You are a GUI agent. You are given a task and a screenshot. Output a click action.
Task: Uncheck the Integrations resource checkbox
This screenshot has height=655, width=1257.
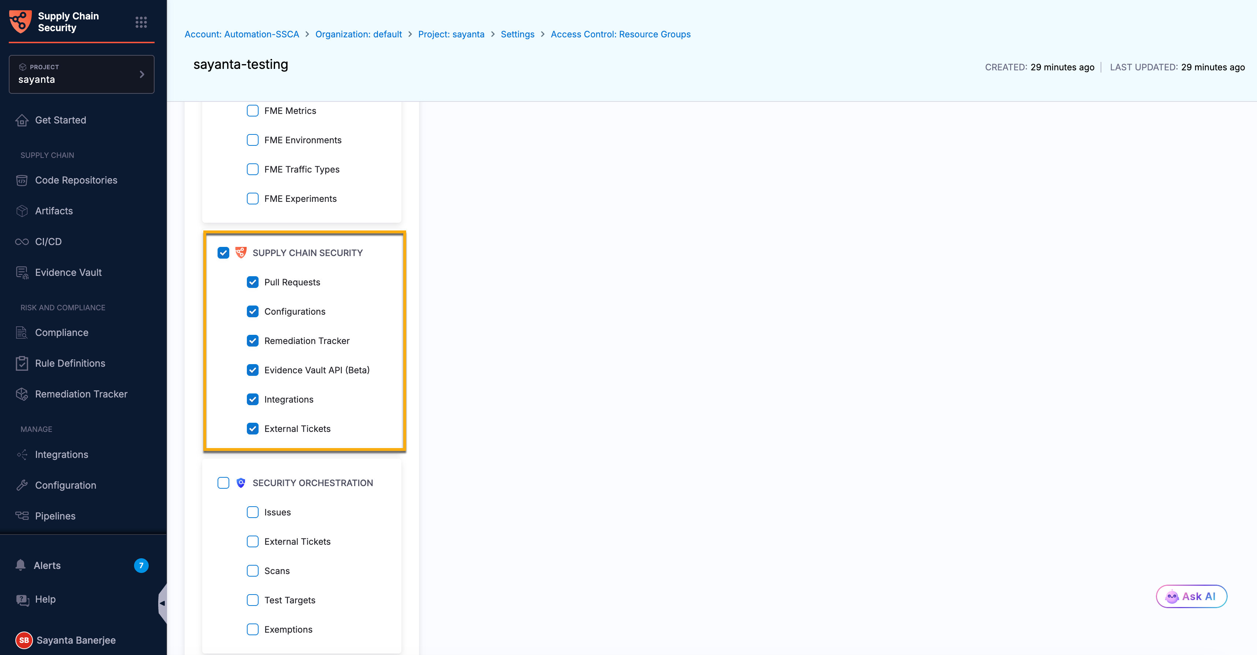coord(253,399)
